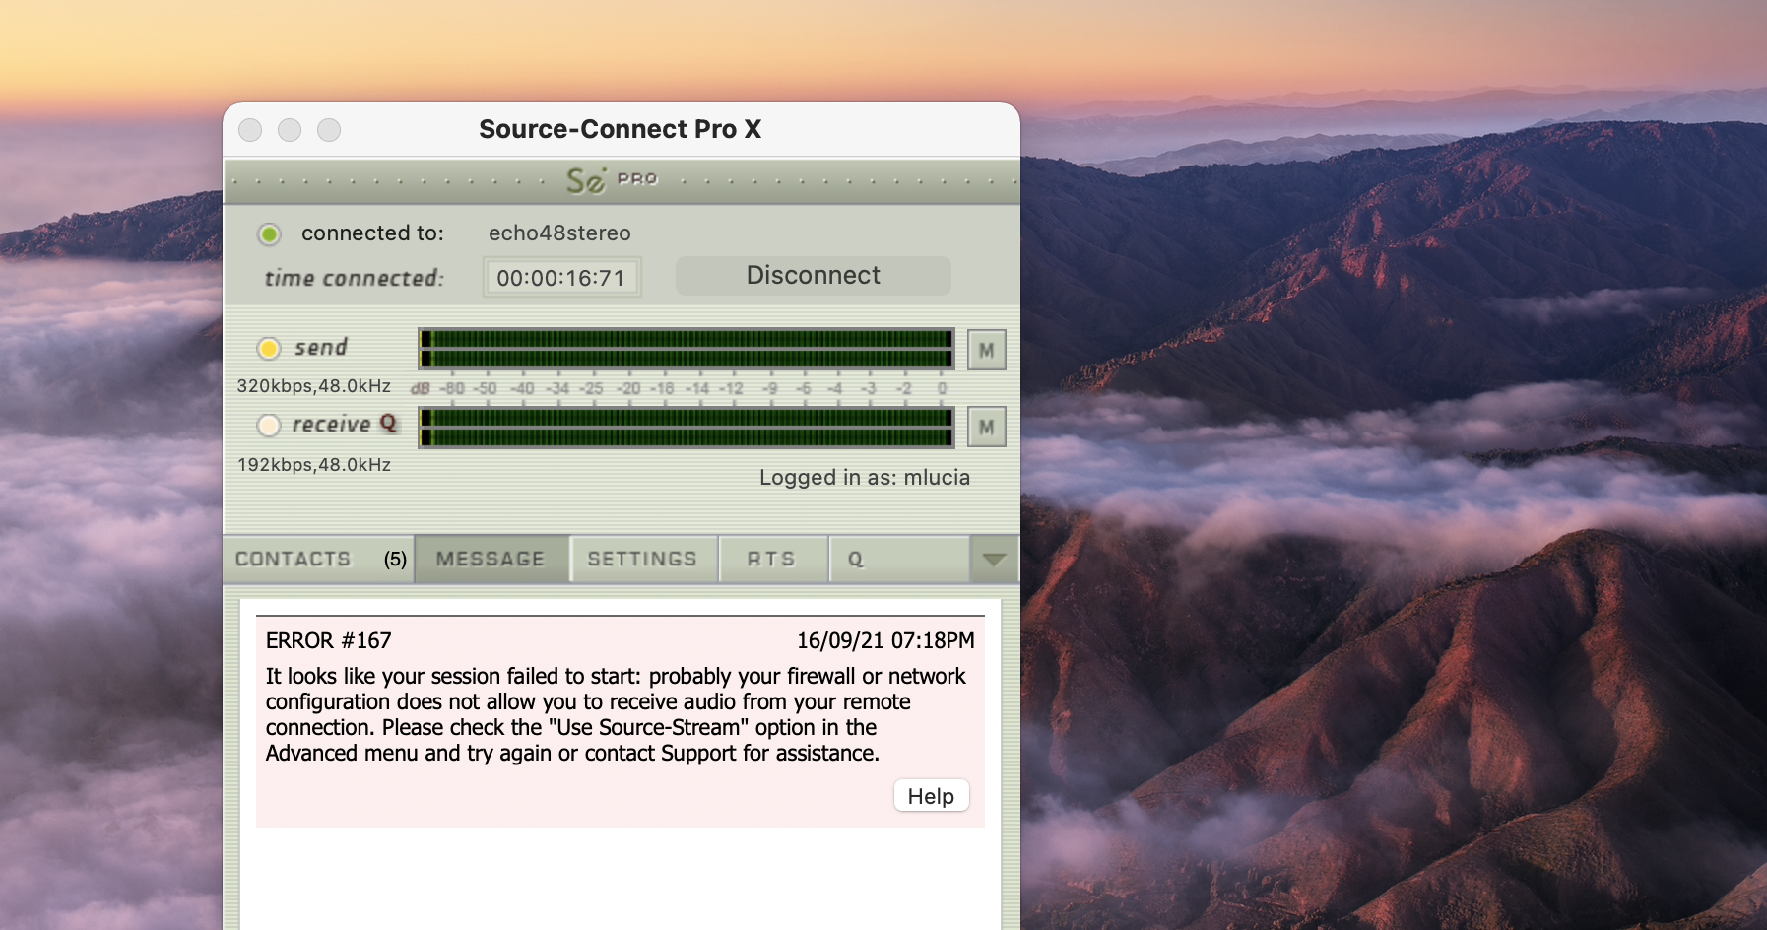The image size is (1767, 930).
Task: Mute the send audio with M button
Action: tap(986, 350)
